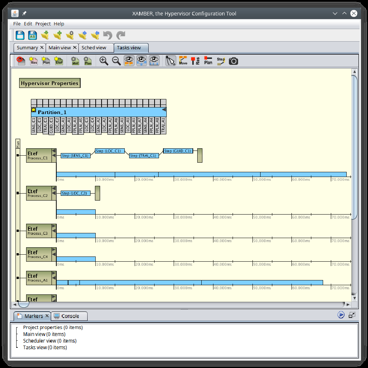Toggle the yellow star on Partition_1

33,110
